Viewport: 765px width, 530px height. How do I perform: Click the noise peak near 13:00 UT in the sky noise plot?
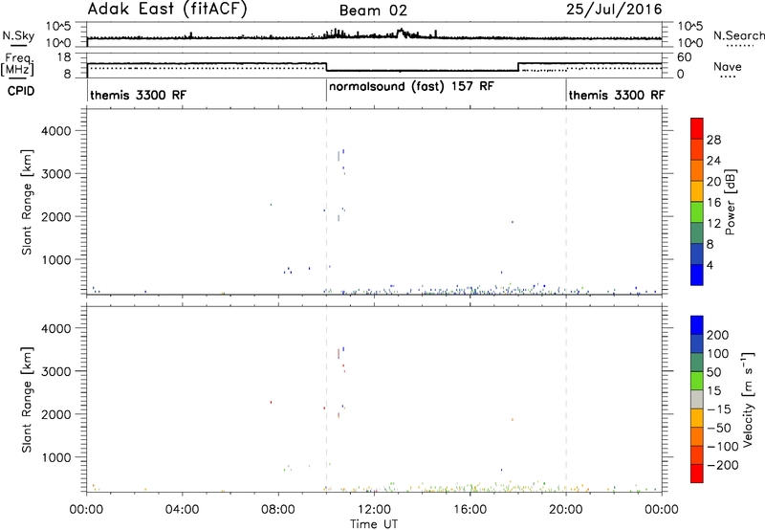[x=401, y=33]
